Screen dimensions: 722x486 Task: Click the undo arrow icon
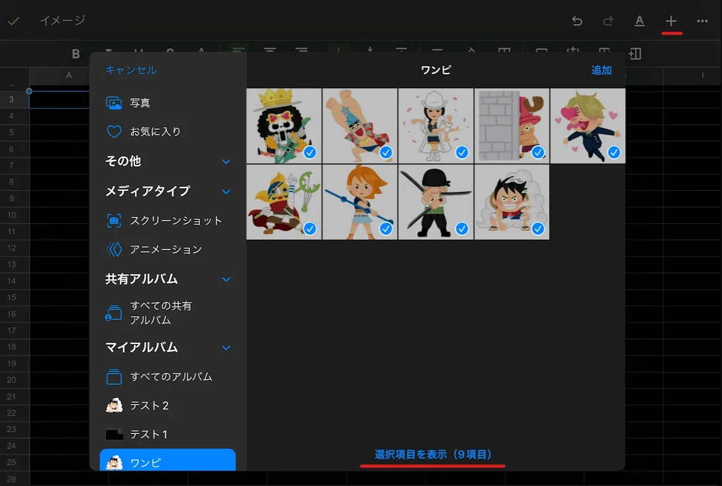(577, 21)
